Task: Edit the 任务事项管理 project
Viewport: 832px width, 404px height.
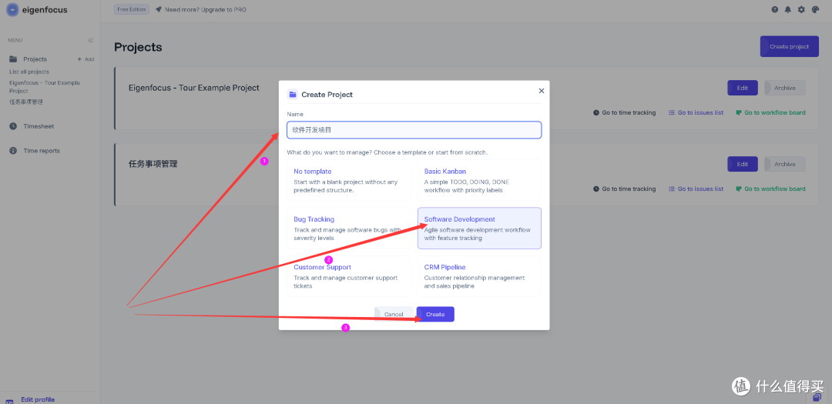Action: pos(743,165)
